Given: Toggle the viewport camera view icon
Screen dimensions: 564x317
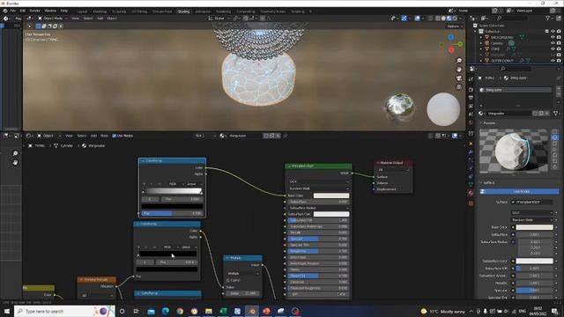Looking at the screenshot, I should [459, 78].
